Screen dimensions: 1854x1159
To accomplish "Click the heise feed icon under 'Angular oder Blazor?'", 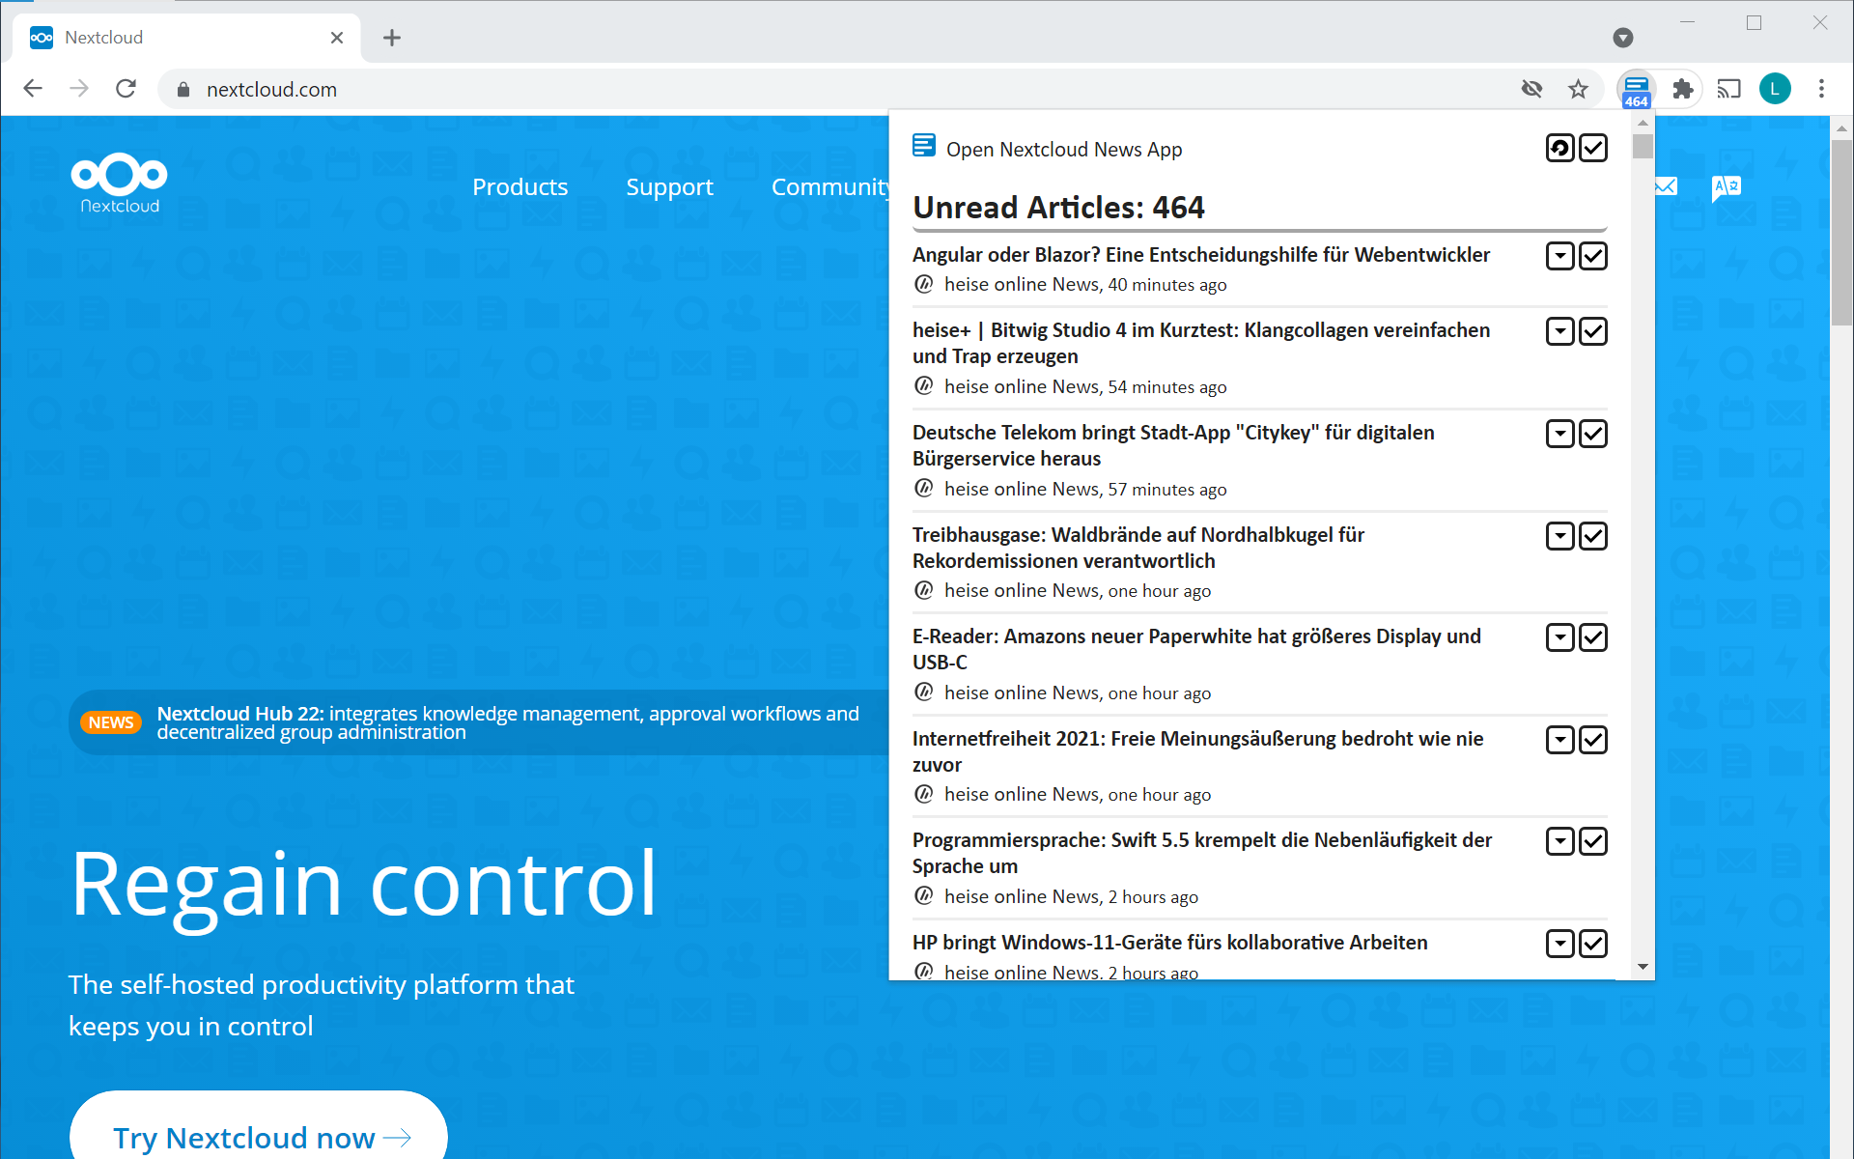I will click(924, 284).
